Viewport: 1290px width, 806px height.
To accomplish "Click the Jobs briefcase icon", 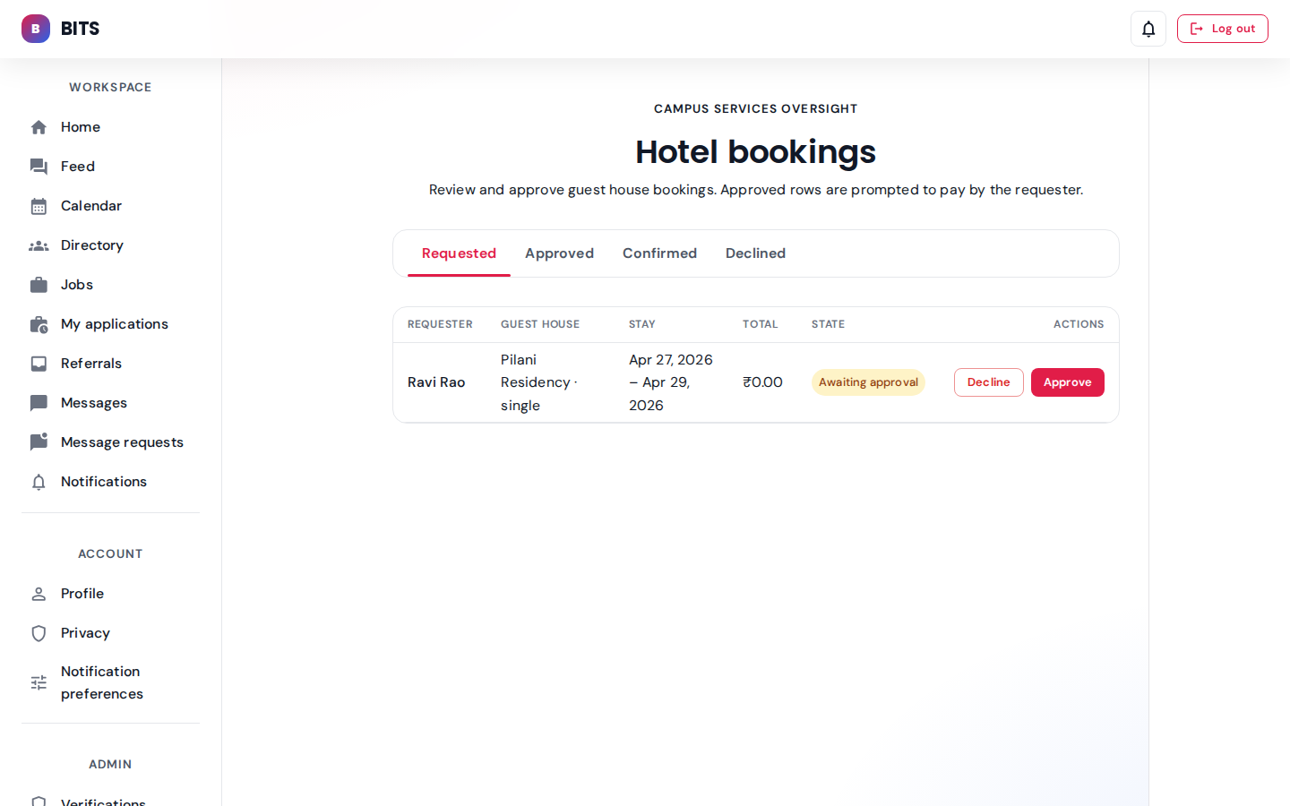I will click(39, 285).
